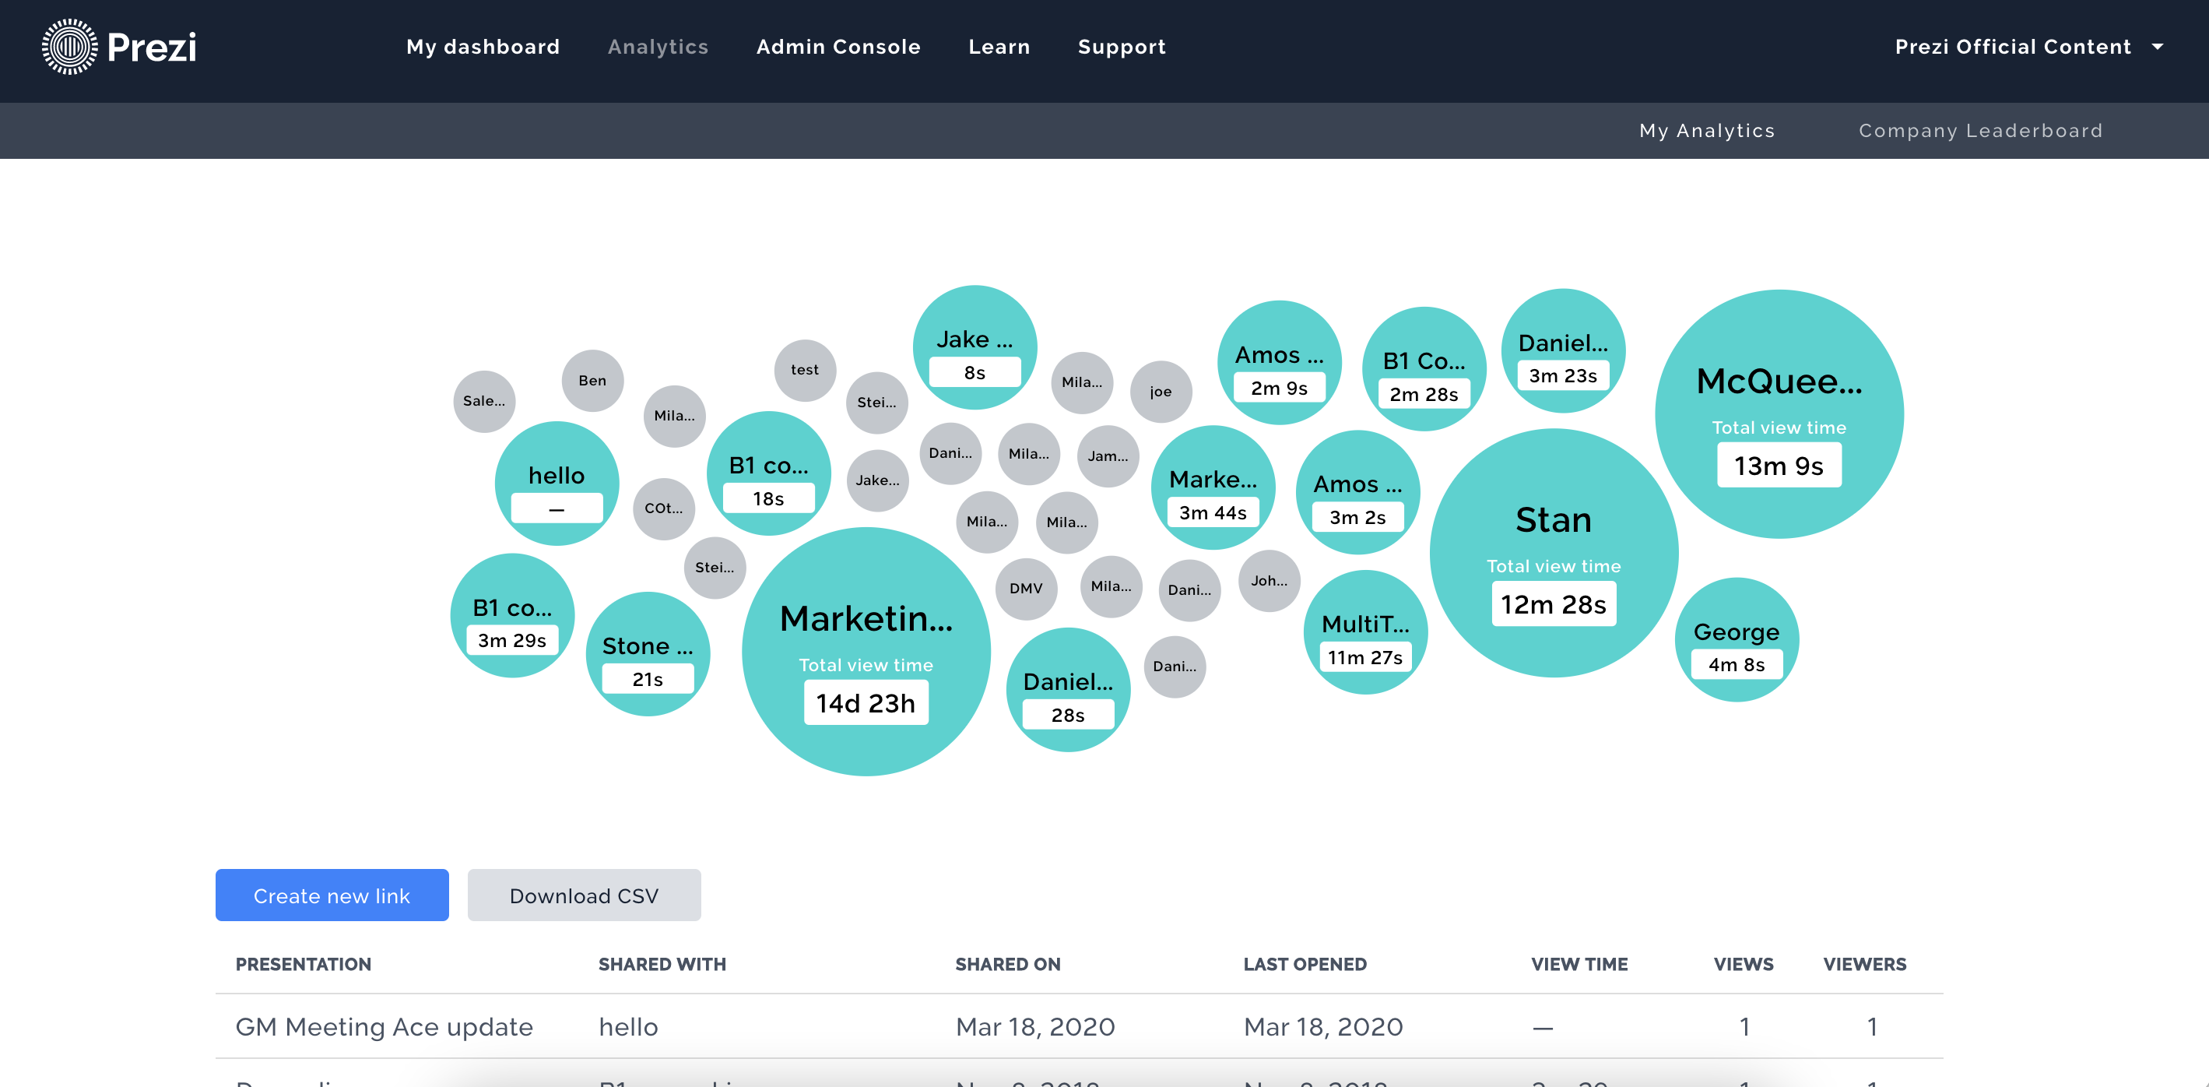The width and height of the screenshot is (2209, 1087).
Task: Open the My dashboard menu item
Action: [x=483, y=46]
